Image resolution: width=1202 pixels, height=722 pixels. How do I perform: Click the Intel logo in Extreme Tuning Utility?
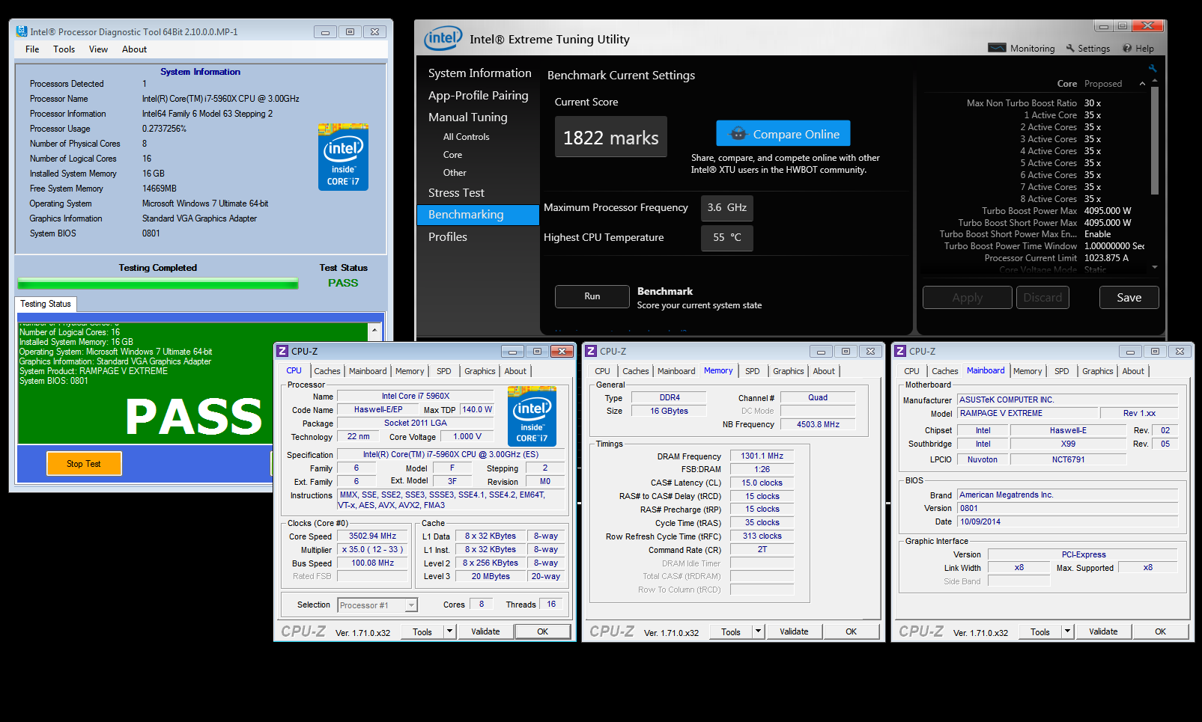point(443,38)
